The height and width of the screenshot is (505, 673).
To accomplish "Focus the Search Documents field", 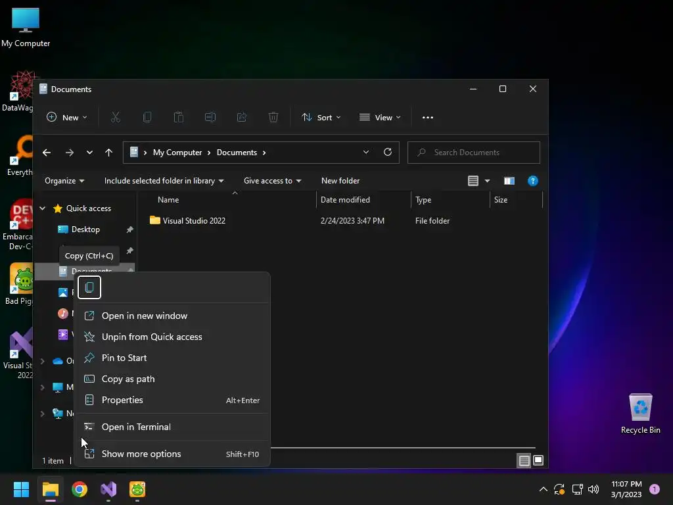I will (473, 153).
